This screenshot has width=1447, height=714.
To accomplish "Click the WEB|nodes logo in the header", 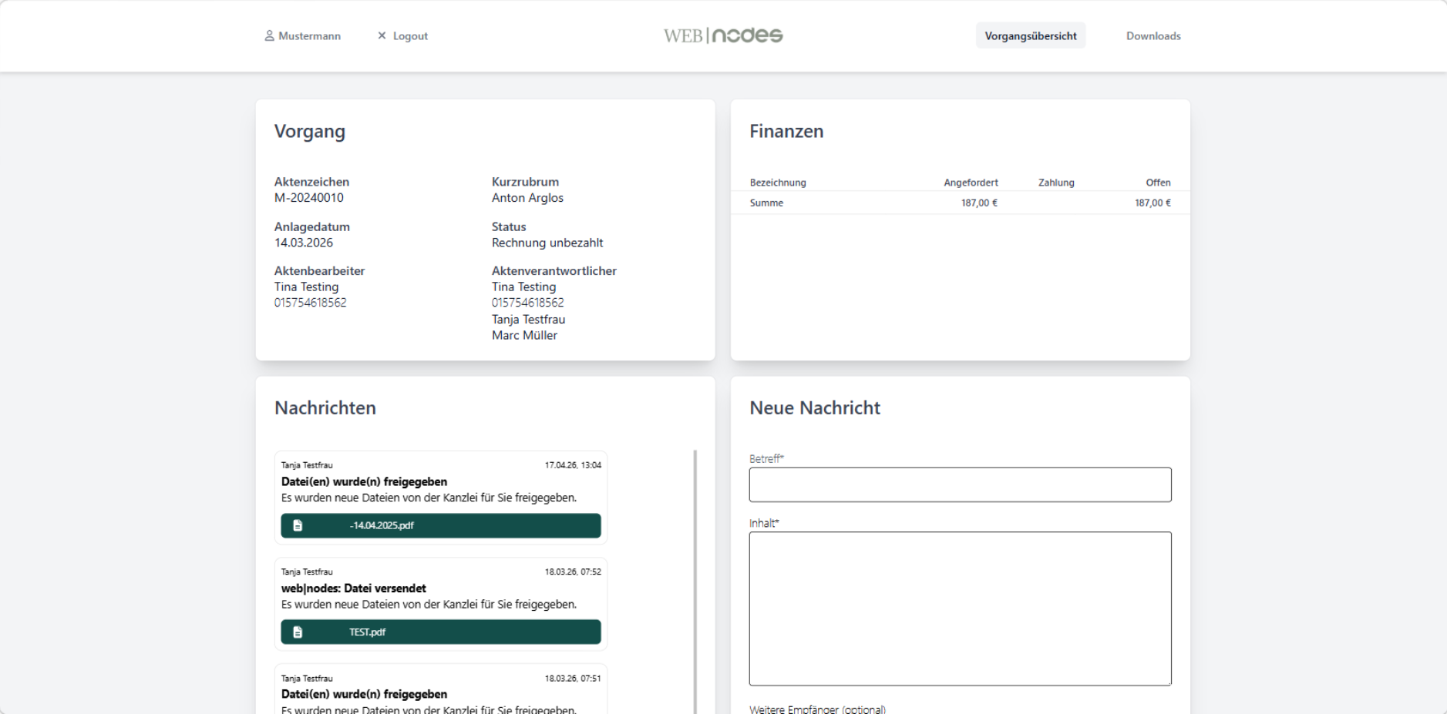I will click(x=723, y=35).
